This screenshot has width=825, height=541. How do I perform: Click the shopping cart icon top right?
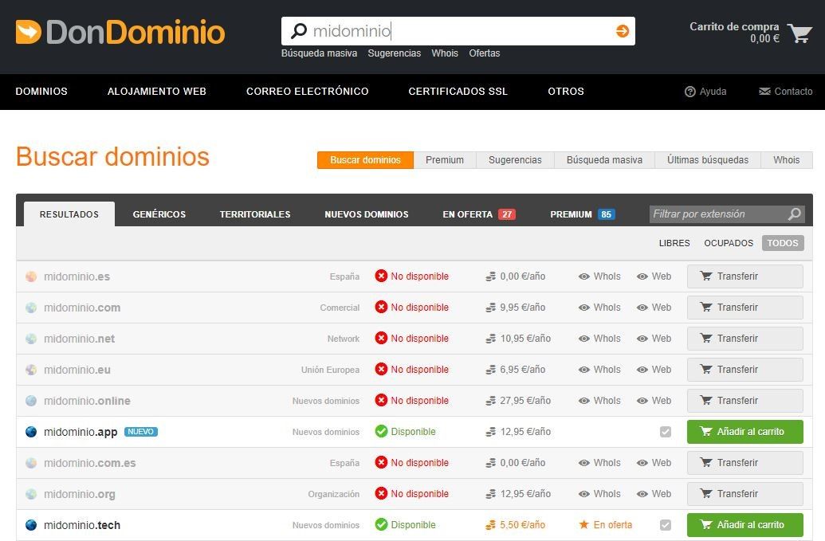798,32
